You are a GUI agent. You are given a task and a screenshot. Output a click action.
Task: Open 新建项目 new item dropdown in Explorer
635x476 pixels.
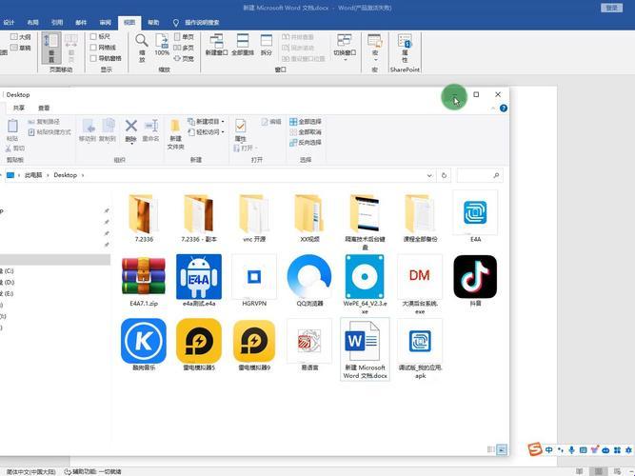click(x=206, y=122)
